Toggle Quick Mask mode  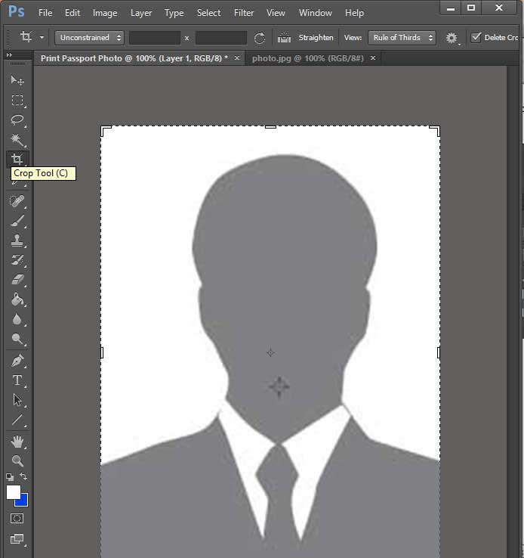pyautogui.click(x=17, y=519)
